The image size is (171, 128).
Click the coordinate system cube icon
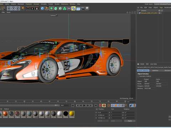pos(22,9)
